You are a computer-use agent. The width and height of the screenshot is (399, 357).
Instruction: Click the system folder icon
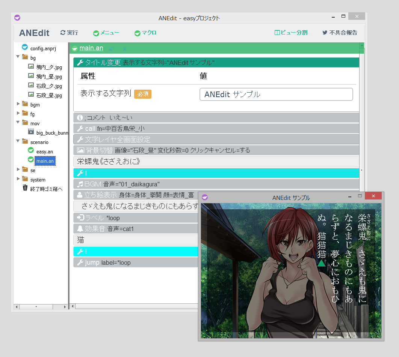[x=25, y=179]
